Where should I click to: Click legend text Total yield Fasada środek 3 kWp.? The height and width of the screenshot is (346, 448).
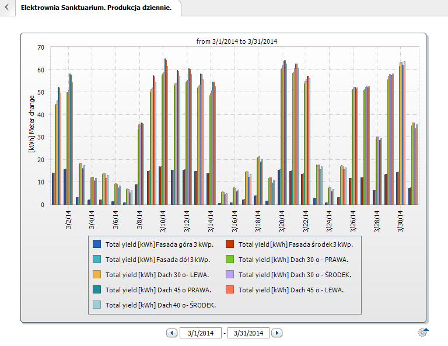click(x=296, y=244)
